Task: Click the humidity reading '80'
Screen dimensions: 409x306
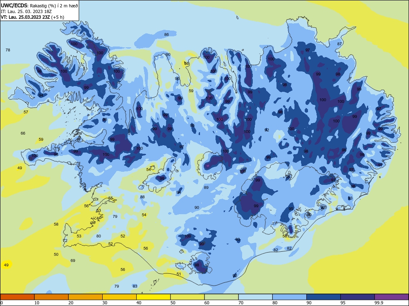Action: [x=98, y=236]
